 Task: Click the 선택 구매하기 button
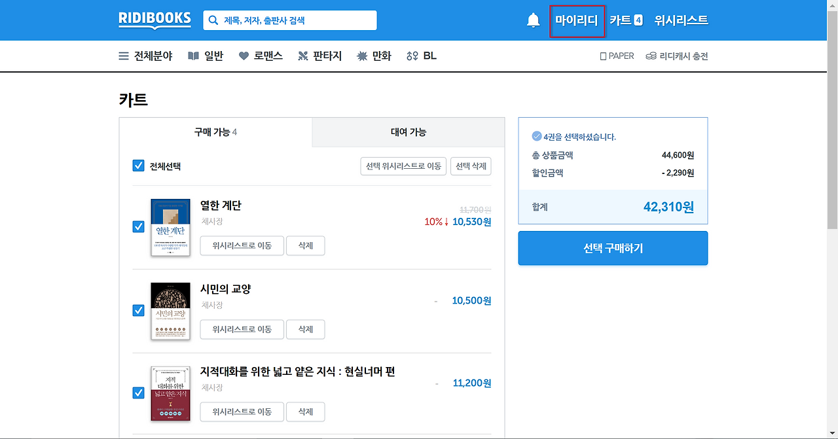point(613,248)
